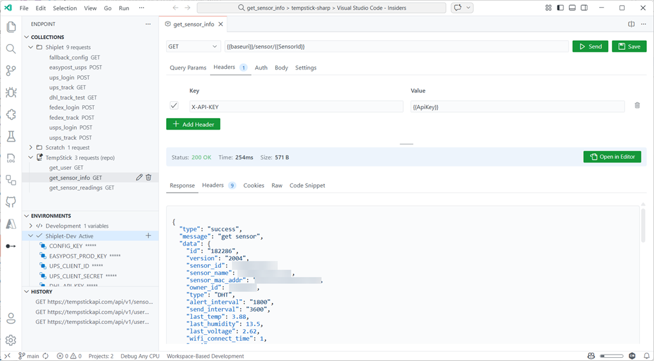Split the editor to the right
The width and height of the screenshot is (654, 361).
click(632, 24)
